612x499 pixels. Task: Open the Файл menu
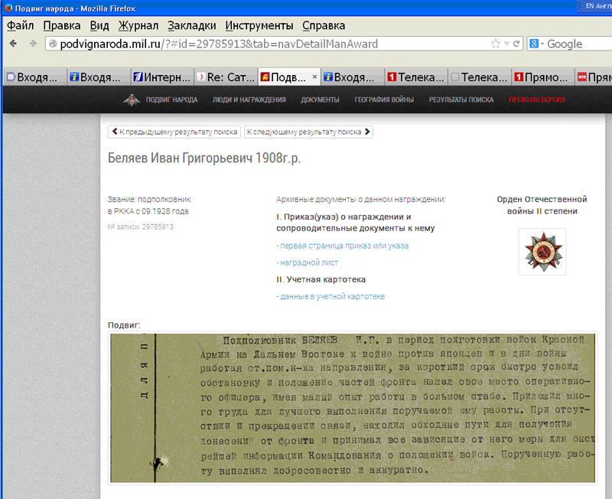click(x=21, y=26)
